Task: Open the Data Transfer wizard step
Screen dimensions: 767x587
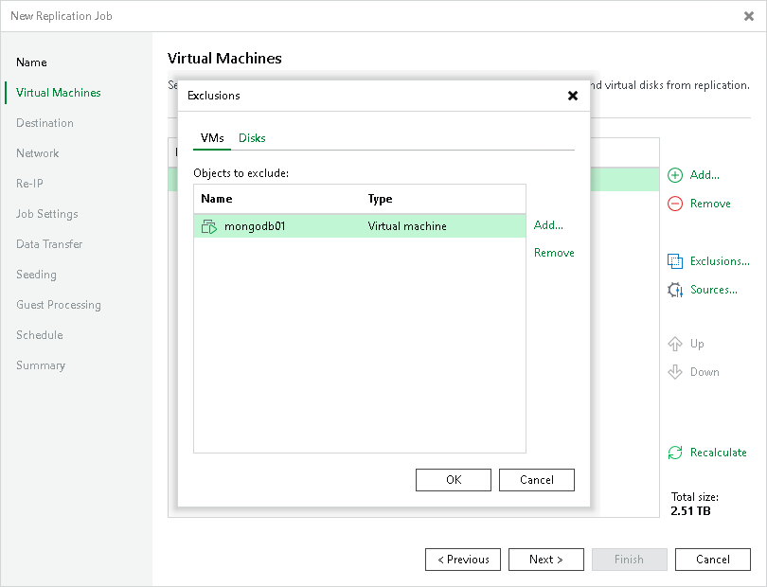Action: (x=49, y=244)
